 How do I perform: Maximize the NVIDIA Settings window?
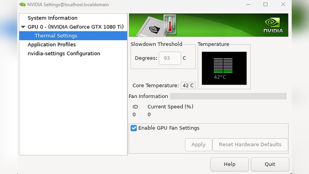(265, 5)
